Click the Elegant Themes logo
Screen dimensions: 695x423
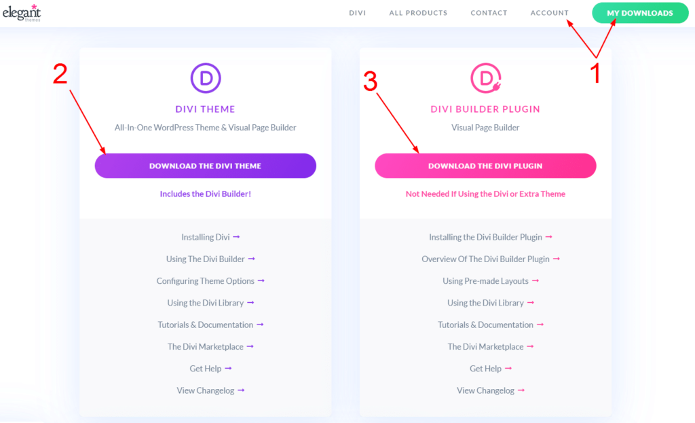(22, 14)
